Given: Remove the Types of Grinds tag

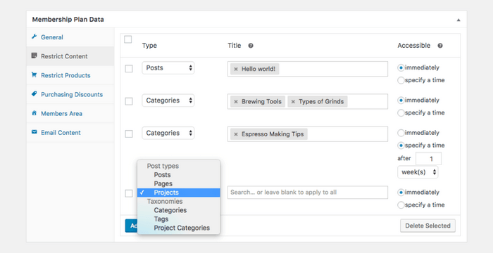Looking at the screenshot, I should [x=293, y=102].
